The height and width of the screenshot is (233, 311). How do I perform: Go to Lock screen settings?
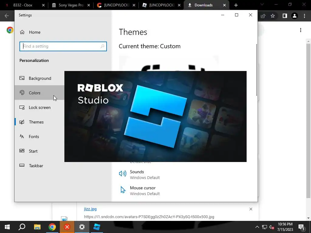click(x=40, y=107)
